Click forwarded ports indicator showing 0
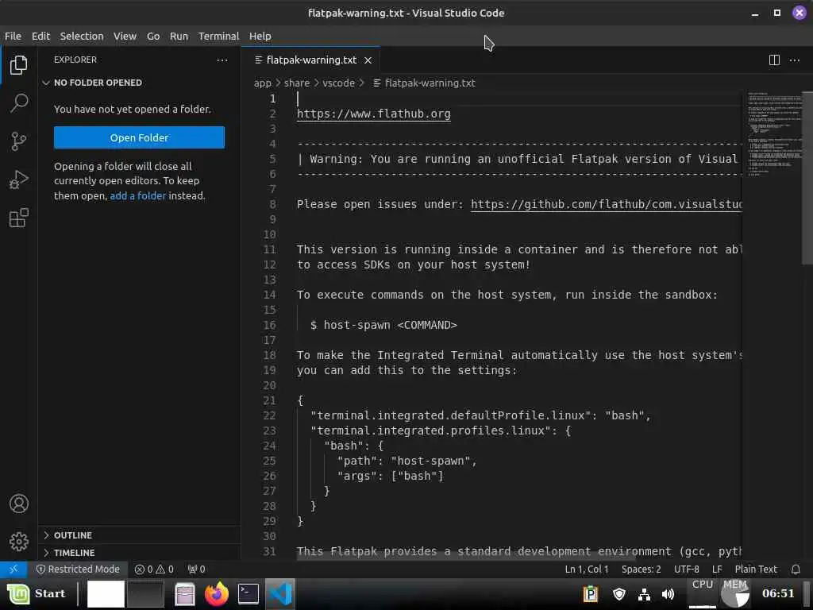The image size is (813, 610). [x=197, y=569]
